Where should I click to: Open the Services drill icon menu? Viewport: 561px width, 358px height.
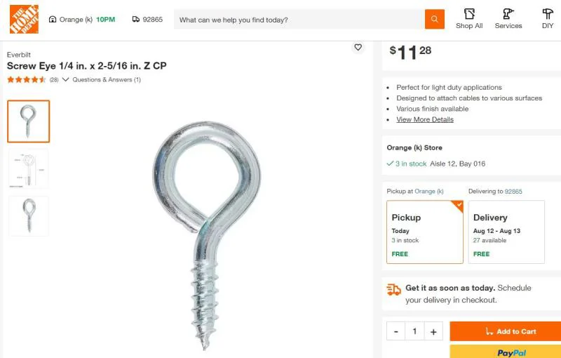pos(508,14)
